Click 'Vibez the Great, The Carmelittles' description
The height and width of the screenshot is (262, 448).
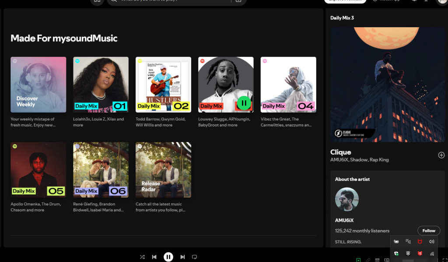point(286,122)
